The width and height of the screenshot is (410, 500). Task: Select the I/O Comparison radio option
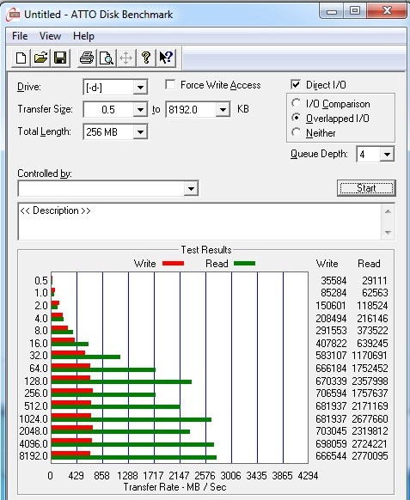coord(296,103)
